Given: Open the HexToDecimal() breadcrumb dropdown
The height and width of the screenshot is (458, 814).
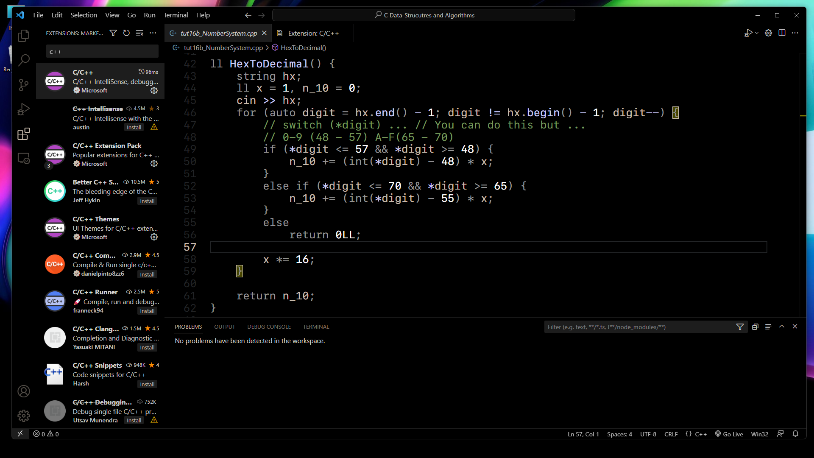Looking at the screenshot, I should [303, 47].
